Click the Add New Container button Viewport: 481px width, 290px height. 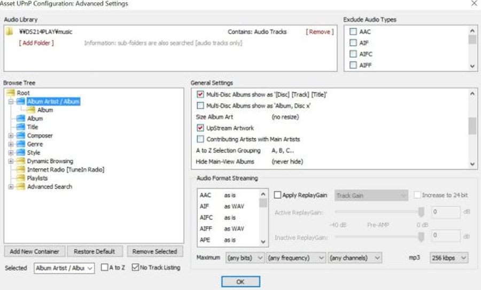tap(35, 252)
